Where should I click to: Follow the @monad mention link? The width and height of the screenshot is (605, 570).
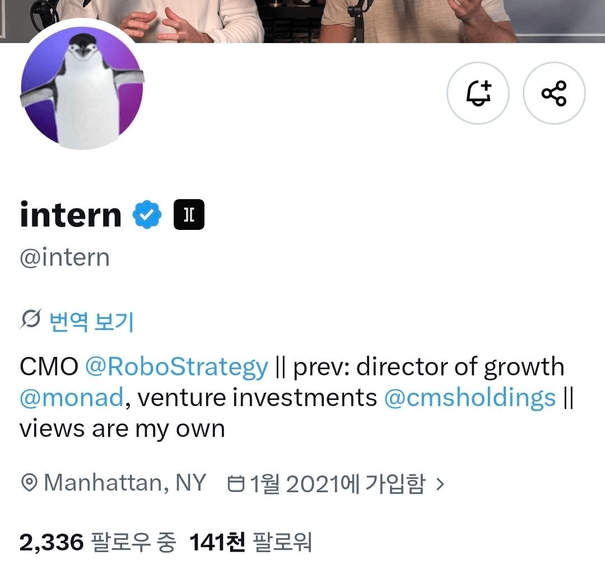(71, 397)
